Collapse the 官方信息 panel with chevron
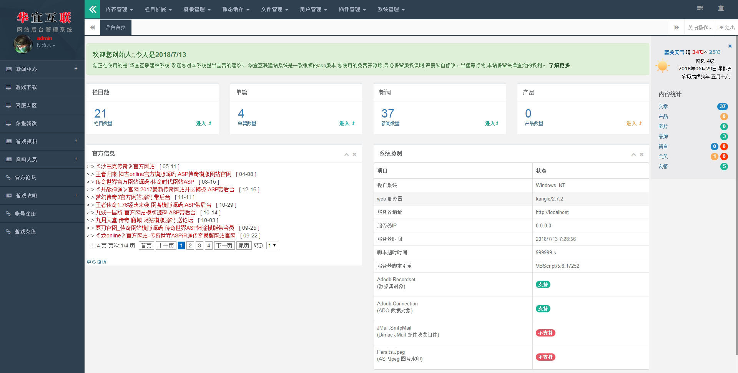 click(x=346, y=154)
